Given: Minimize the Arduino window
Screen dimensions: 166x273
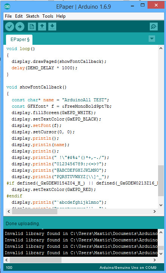Looking at the screenshot, I should 133,5.
